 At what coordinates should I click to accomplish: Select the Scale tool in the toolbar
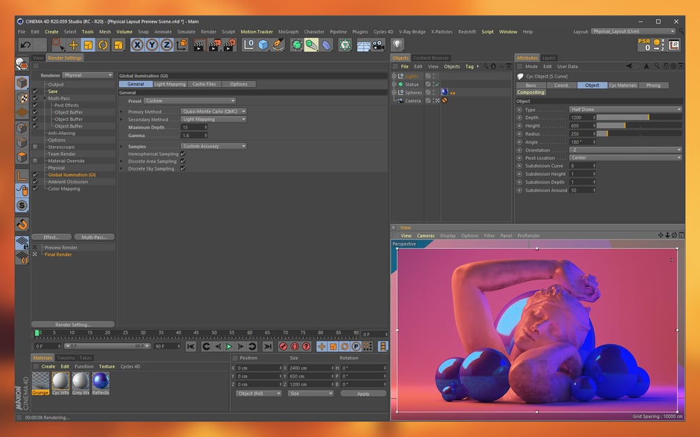point(88,45)
